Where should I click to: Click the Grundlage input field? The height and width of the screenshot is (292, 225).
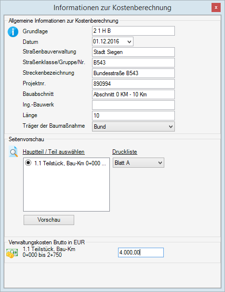pyautogui.click(x=133, y=31)
